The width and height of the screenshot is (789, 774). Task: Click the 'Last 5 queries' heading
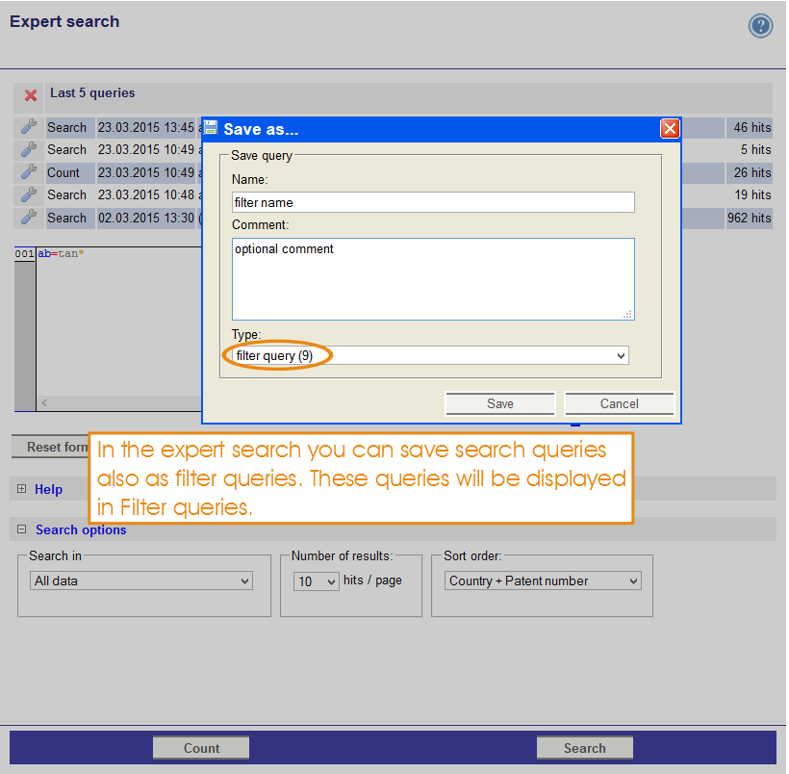92,92
